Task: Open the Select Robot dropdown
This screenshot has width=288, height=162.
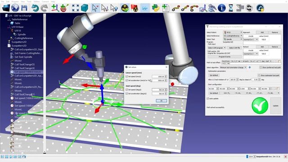Action: pos(233,32)
